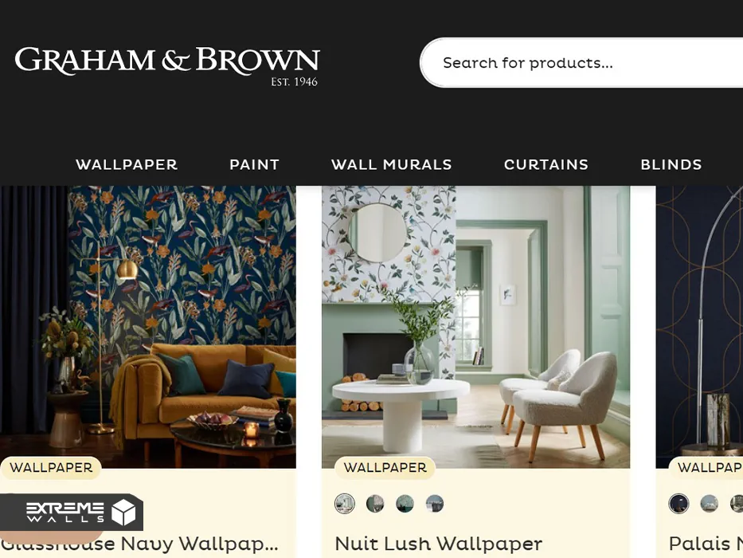The height and width of the screenshot is (558, 743).
Task: Open the Paint navigation menu
Action: tap(255, 165)
